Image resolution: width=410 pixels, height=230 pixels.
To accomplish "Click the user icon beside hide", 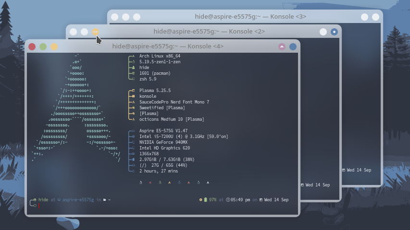I will pyautogui.click(x=133, y=68).
